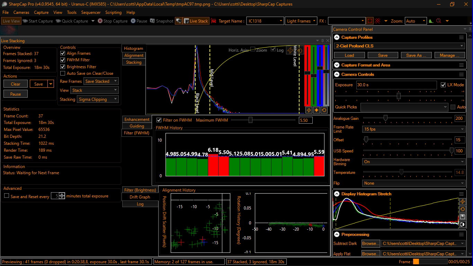Open the Capture Profiles panel hamburger menu
473x266 pixels.
tap(461, 37)
